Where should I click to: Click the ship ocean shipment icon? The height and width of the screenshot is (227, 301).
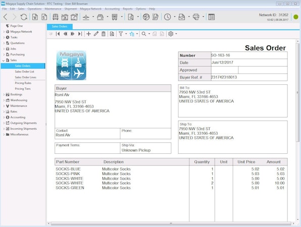pyautogui.click(x=100, y=17)
